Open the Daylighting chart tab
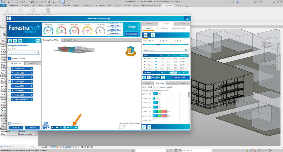The image size is (283, 152). (171, 83)
